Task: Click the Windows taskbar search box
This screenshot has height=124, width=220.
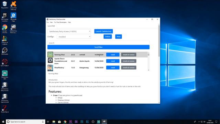Action: (x=25, y=122)
